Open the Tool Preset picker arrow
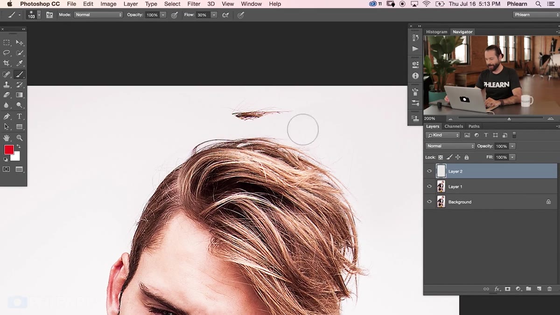 (19, 15)
